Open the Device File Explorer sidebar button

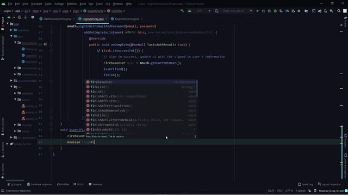pyautogui.click(x=346, y=166)
